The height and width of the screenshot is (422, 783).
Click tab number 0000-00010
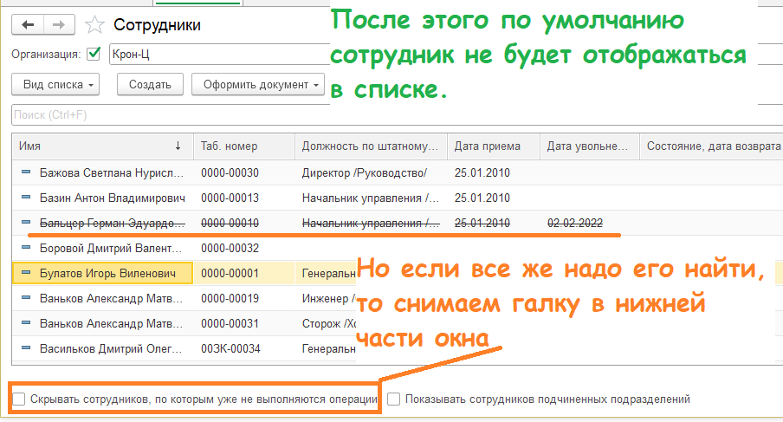click(230, 223)
